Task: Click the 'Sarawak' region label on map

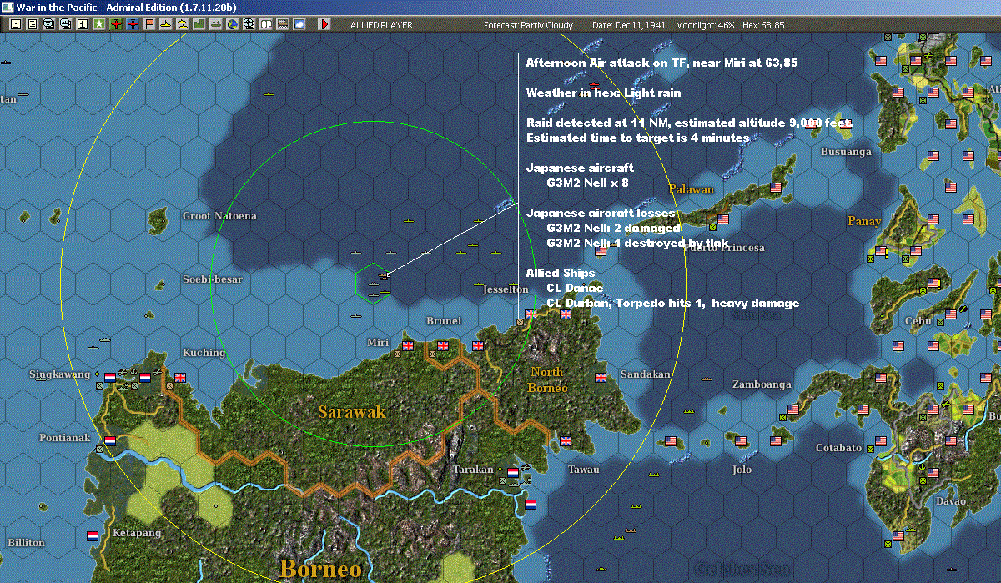Action: (x=352, y=411)
